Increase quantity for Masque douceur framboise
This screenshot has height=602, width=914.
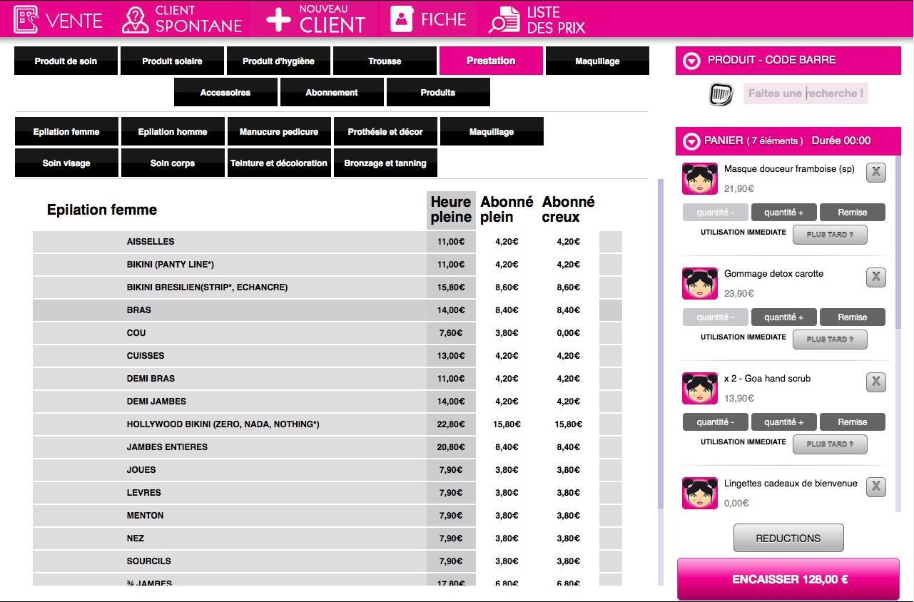click(x=783, y=212)
